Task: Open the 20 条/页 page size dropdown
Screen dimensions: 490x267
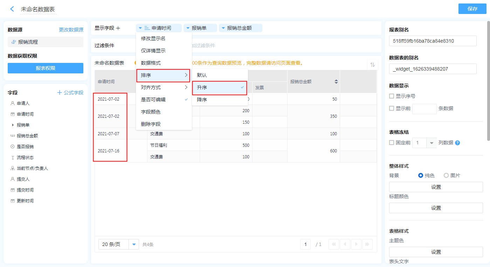Action: click(x=134, y=244)
